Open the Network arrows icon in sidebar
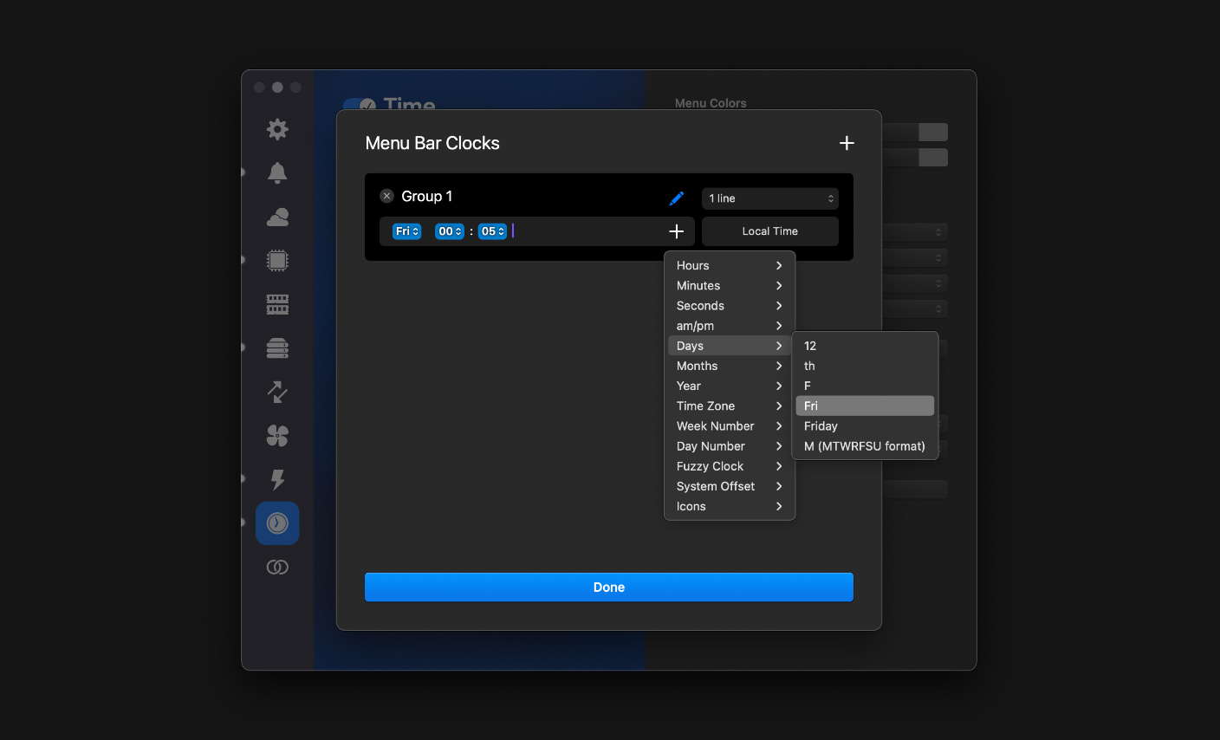Viewport: 1220px width, 740px height. tap(277, 392)
